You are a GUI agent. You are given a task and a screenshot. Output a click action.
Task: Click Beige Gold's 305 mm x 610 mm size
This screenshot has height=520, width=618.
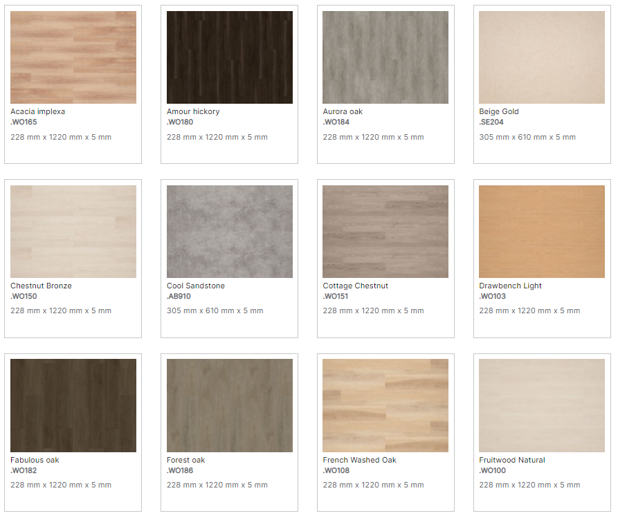click(x=527, y=137)
